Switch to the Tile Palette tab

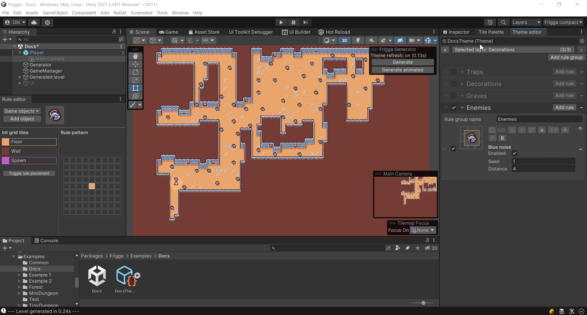[491, 32]
